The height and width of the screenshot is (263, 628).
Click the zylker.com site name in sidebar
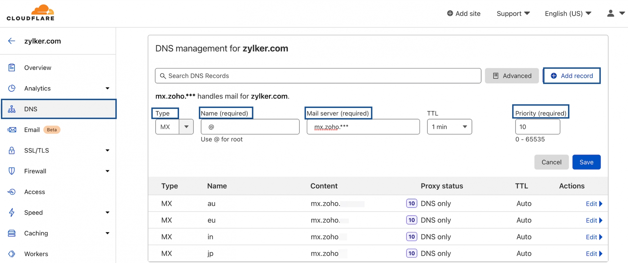click(43, 41)
